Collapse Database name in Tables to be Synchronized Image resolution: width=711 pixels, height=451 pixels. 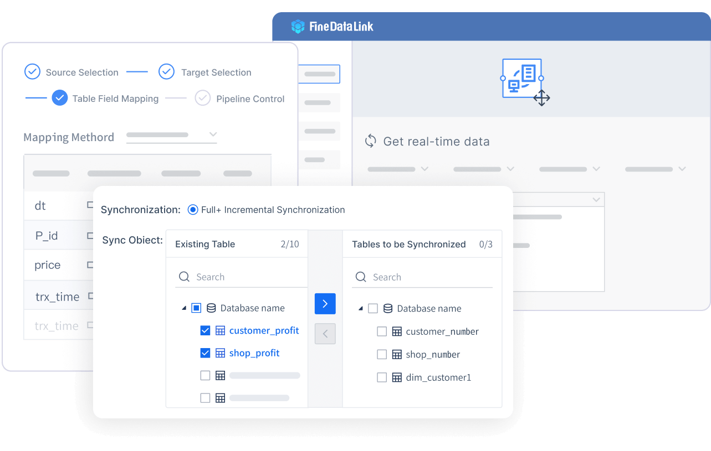(361, 308)
